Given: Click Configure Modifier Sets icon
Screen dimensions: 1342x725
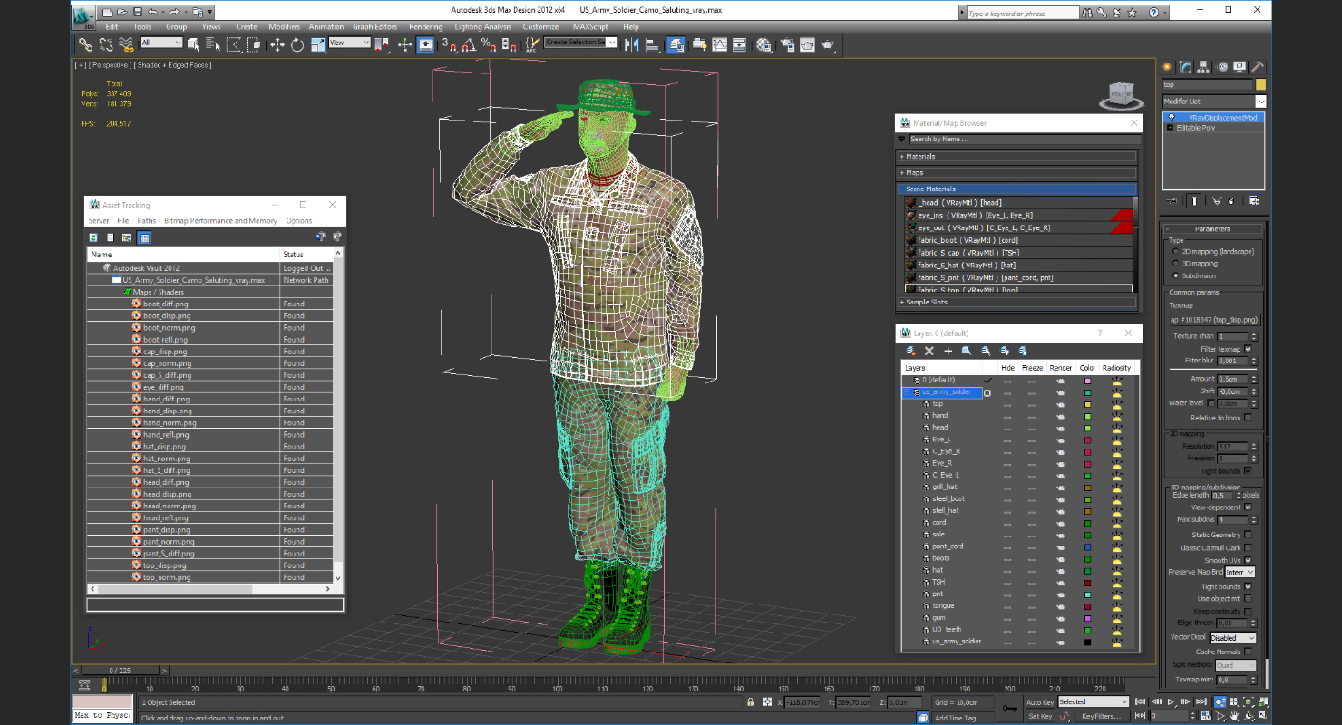Looking at the screenshot, I should (x=1254, y=200).
